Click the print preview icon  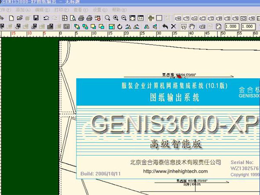tap(73, 18)
